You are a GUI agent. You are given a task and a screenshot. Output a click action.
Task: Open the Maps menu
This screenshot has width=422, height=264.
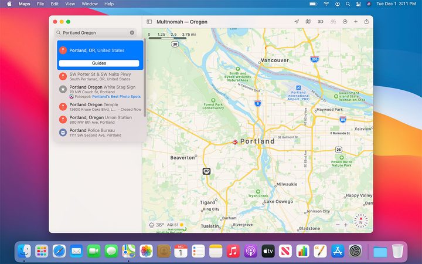click(25, 4)
